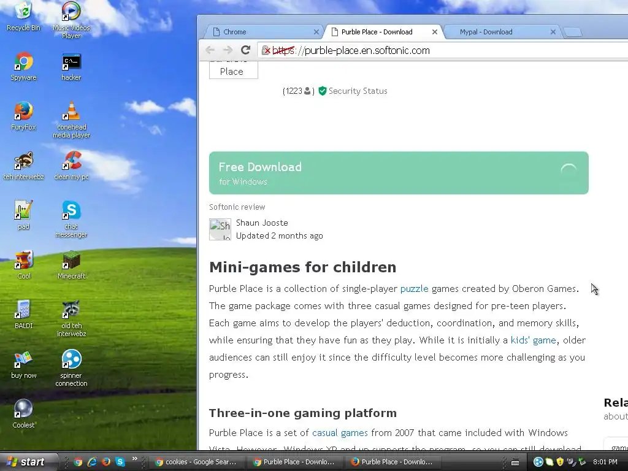Close the Purble Place - Download tab

coord(435,32)
